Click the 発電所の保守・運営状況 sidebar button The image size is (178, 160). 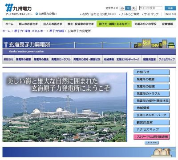pos(151,101)
